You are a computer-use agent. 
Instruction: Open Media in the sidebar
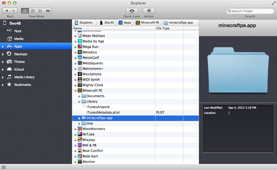[19, 39]
